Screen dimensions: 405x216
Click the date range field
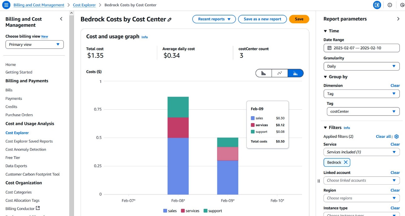[x=361, y=48]
